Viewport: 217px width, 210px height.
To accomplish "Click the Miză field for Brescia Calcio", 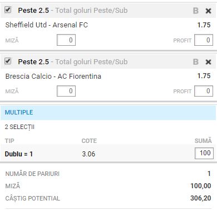I will tap(66, 91).
